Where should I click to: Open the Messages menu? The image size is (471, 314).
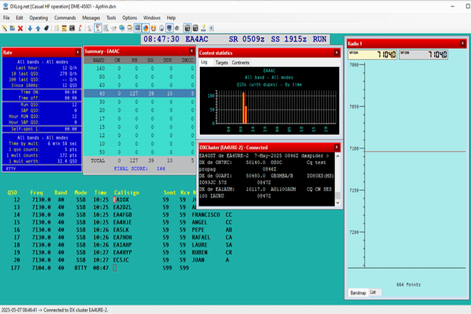91,18
